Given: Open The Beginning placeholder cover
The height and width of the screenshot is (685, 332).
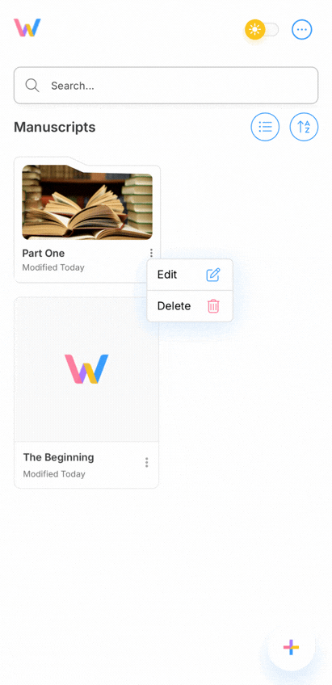Looking at the screenshot, I should point(86,369).
